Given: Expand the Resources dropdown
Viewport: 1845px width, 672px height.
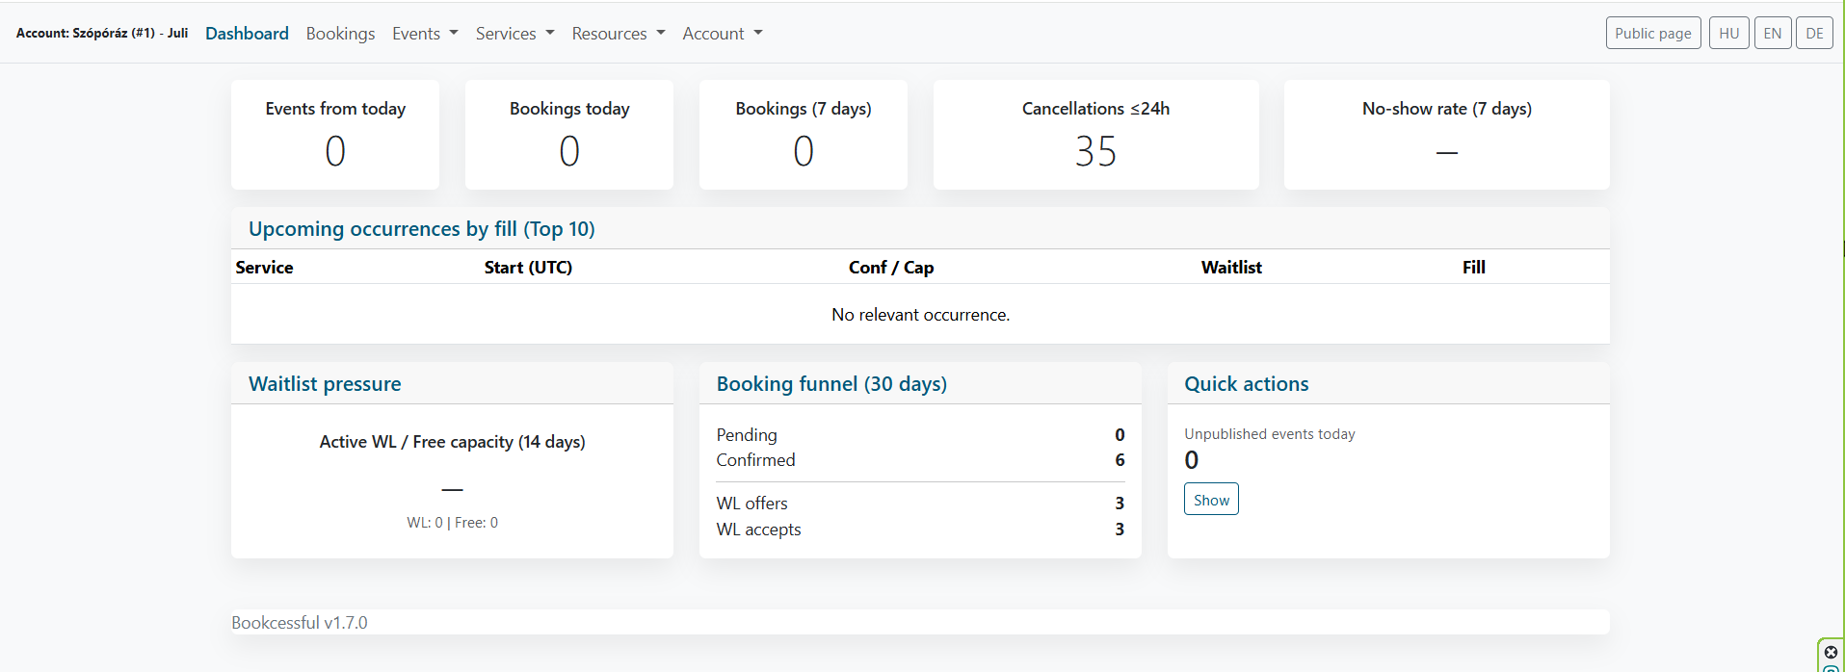Looking at the screenshot, I should 618,34.
